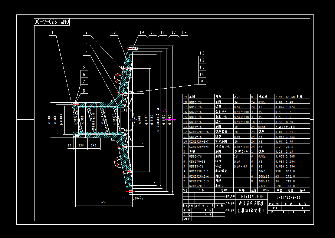
Task: Select total weight 172.0 in row 3
Action: pyautogui.click(x=290, y=176)
